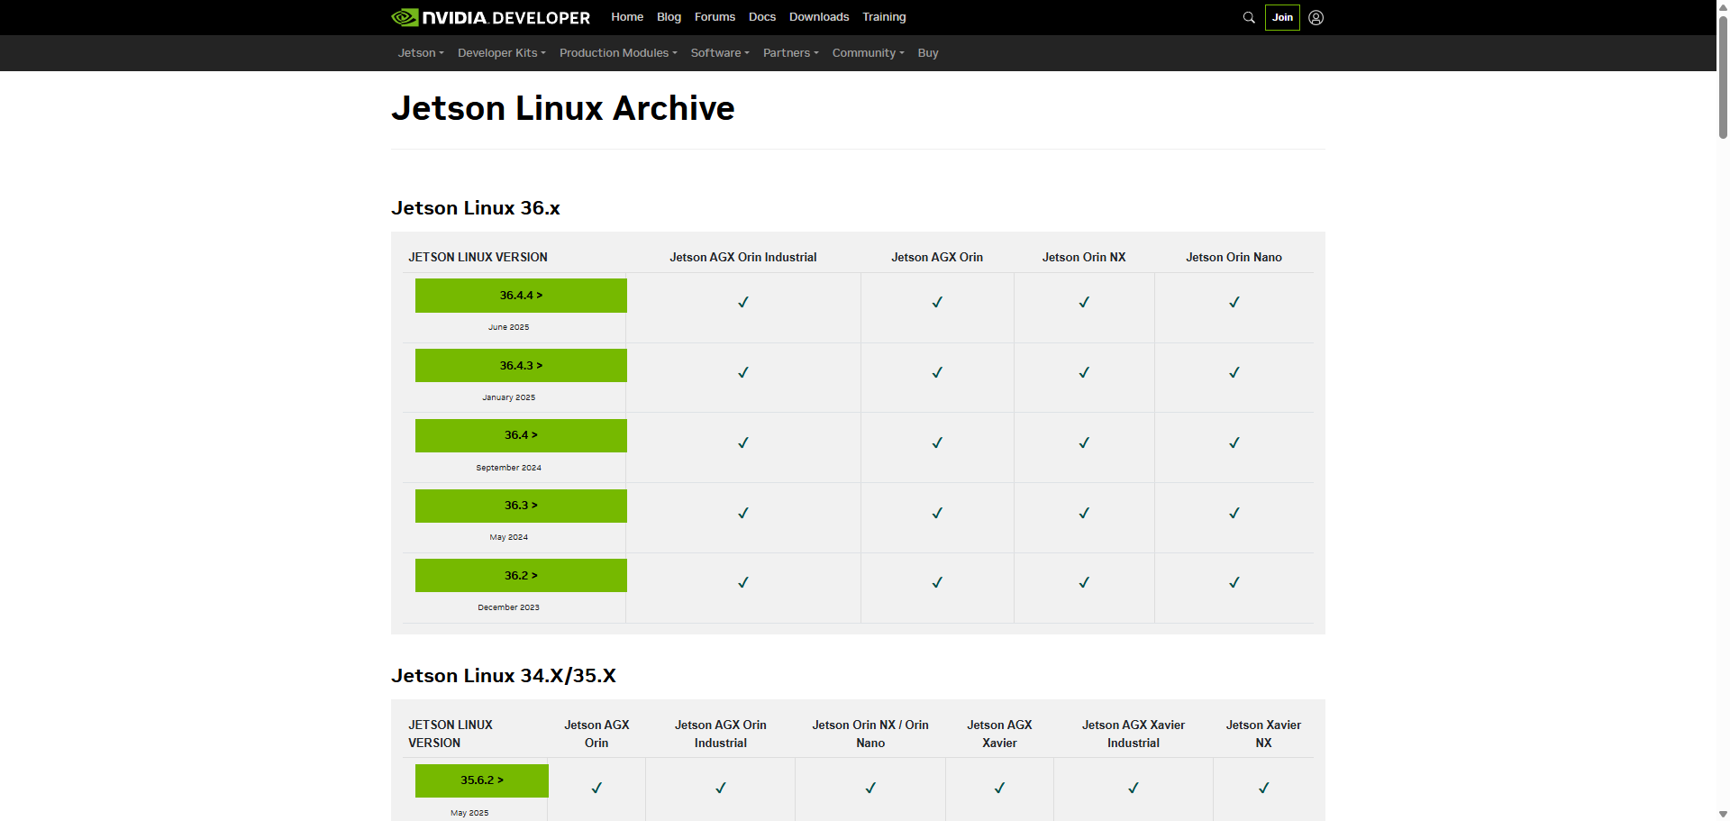Click the 'Jetson AGX Orin Industrial' column header
The image size is (1730, 821).
pyautogui.click(x=743, y=257)
